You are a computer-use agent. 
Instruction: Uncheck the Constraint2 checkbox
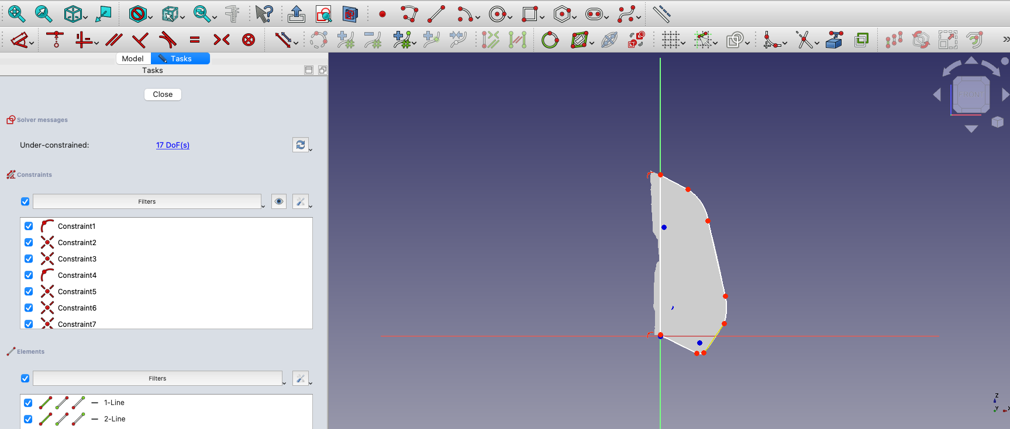(x=29, y=242)
